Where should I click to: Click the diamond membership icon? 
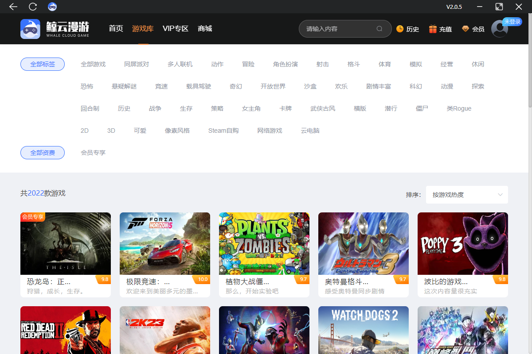[x=465, y=29]
